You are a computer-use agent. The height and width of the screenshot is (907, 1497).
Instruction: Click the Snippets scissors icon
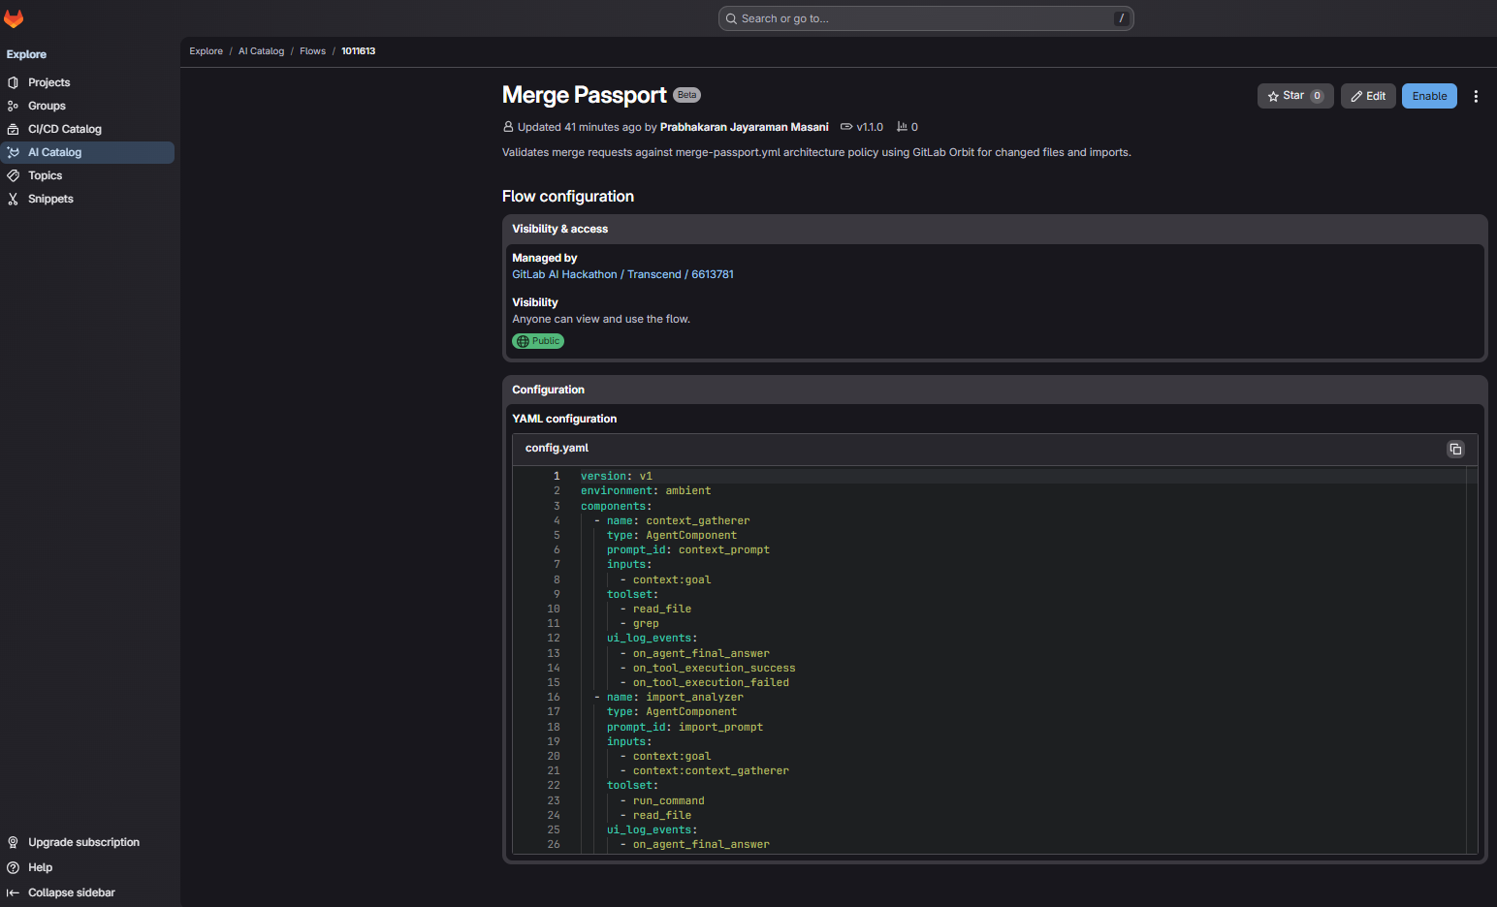pos(13,199)
